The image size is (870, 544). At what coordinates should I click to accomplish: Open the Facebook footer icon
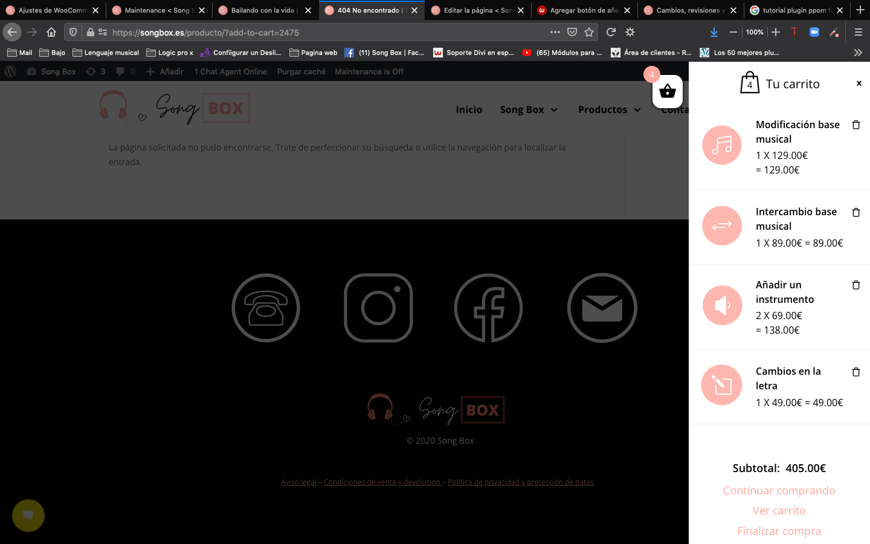pyautogui.click(x=488, y=308)
